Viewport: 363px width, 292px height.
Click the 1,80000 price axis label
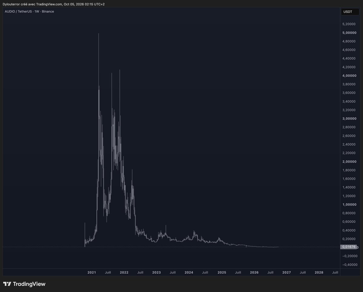pos(349,170)
